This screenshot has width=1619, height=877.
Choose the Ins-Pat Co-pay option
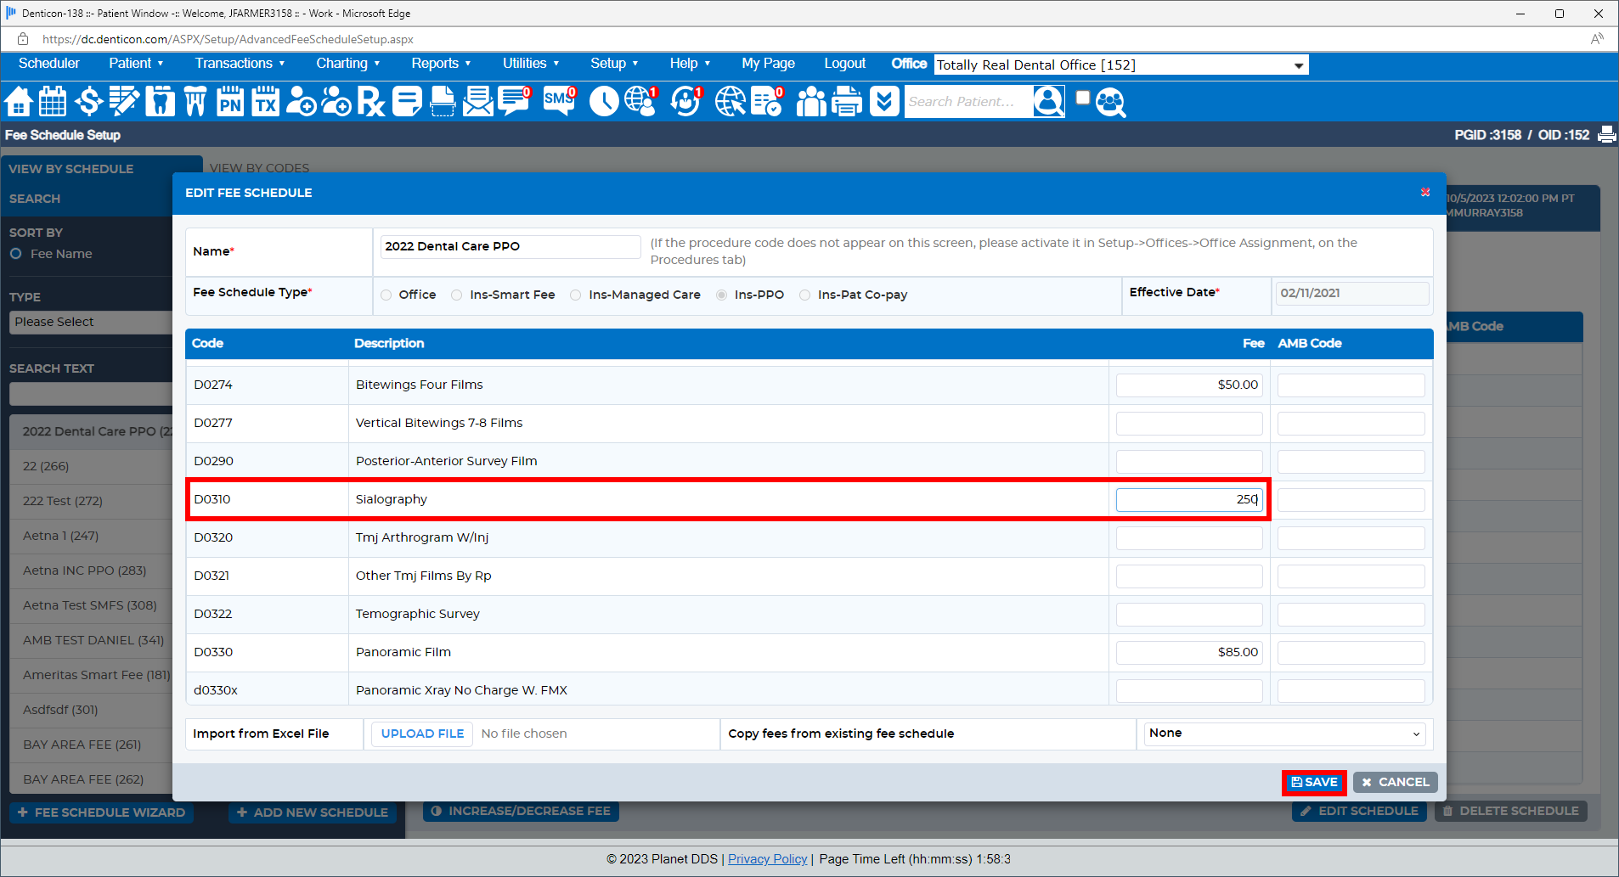pyautogui.click(x=804, y=295)
